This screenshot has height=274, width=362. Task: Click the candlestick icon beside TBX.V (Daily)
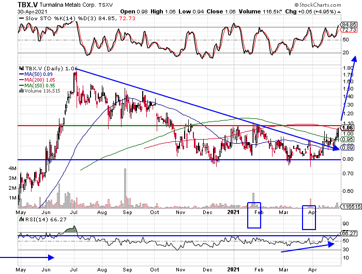point(22,68)
